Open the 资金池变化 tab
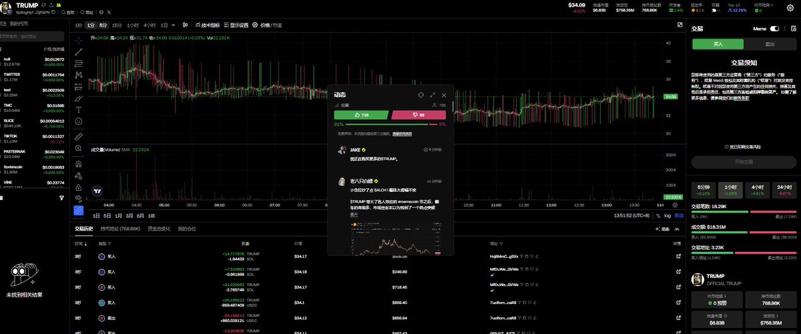Viewport: 801px width, 334px height. click(159, 229)
